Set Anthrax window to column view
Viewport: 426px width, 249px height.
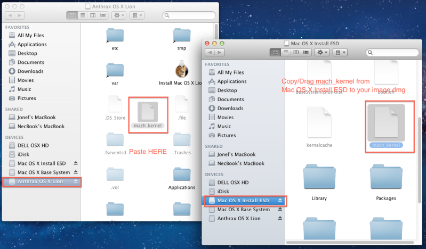click(x=93, y=15)
